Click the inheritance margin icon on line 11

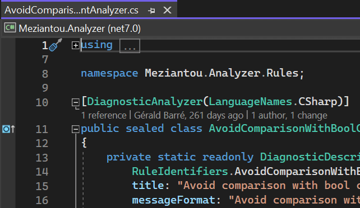click(x=8, y=129)
